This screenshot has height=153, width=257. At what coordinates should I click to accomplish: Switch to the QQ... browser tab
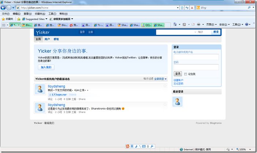tap(147, 25)
